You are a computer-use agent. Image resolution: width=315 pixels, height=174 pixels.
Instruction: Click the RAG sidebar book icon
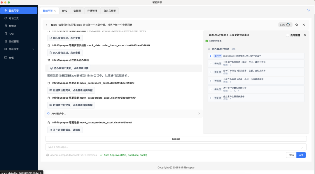(x=6, y=33)
